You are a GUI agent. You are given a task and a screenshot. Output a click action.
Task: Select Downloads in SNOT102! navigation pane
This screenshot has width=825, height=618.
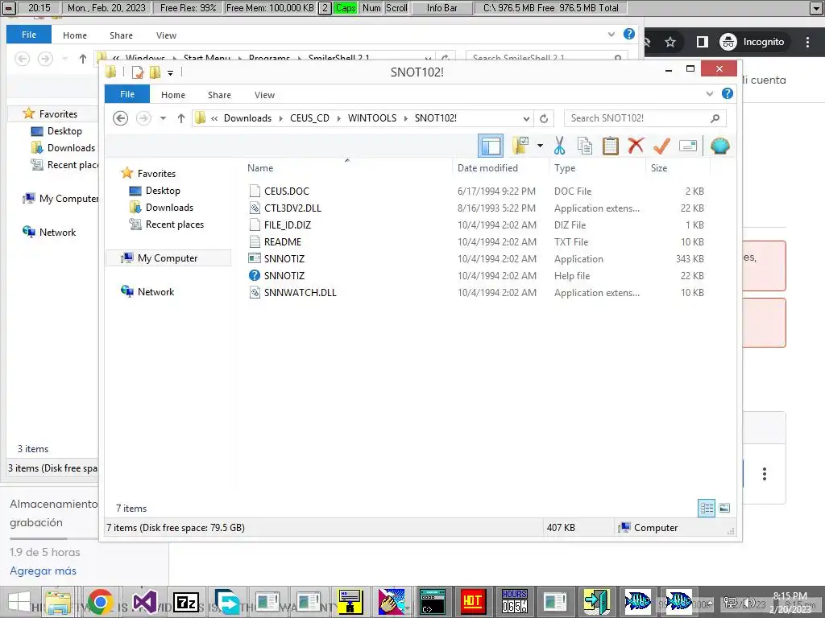click(169, 207)
